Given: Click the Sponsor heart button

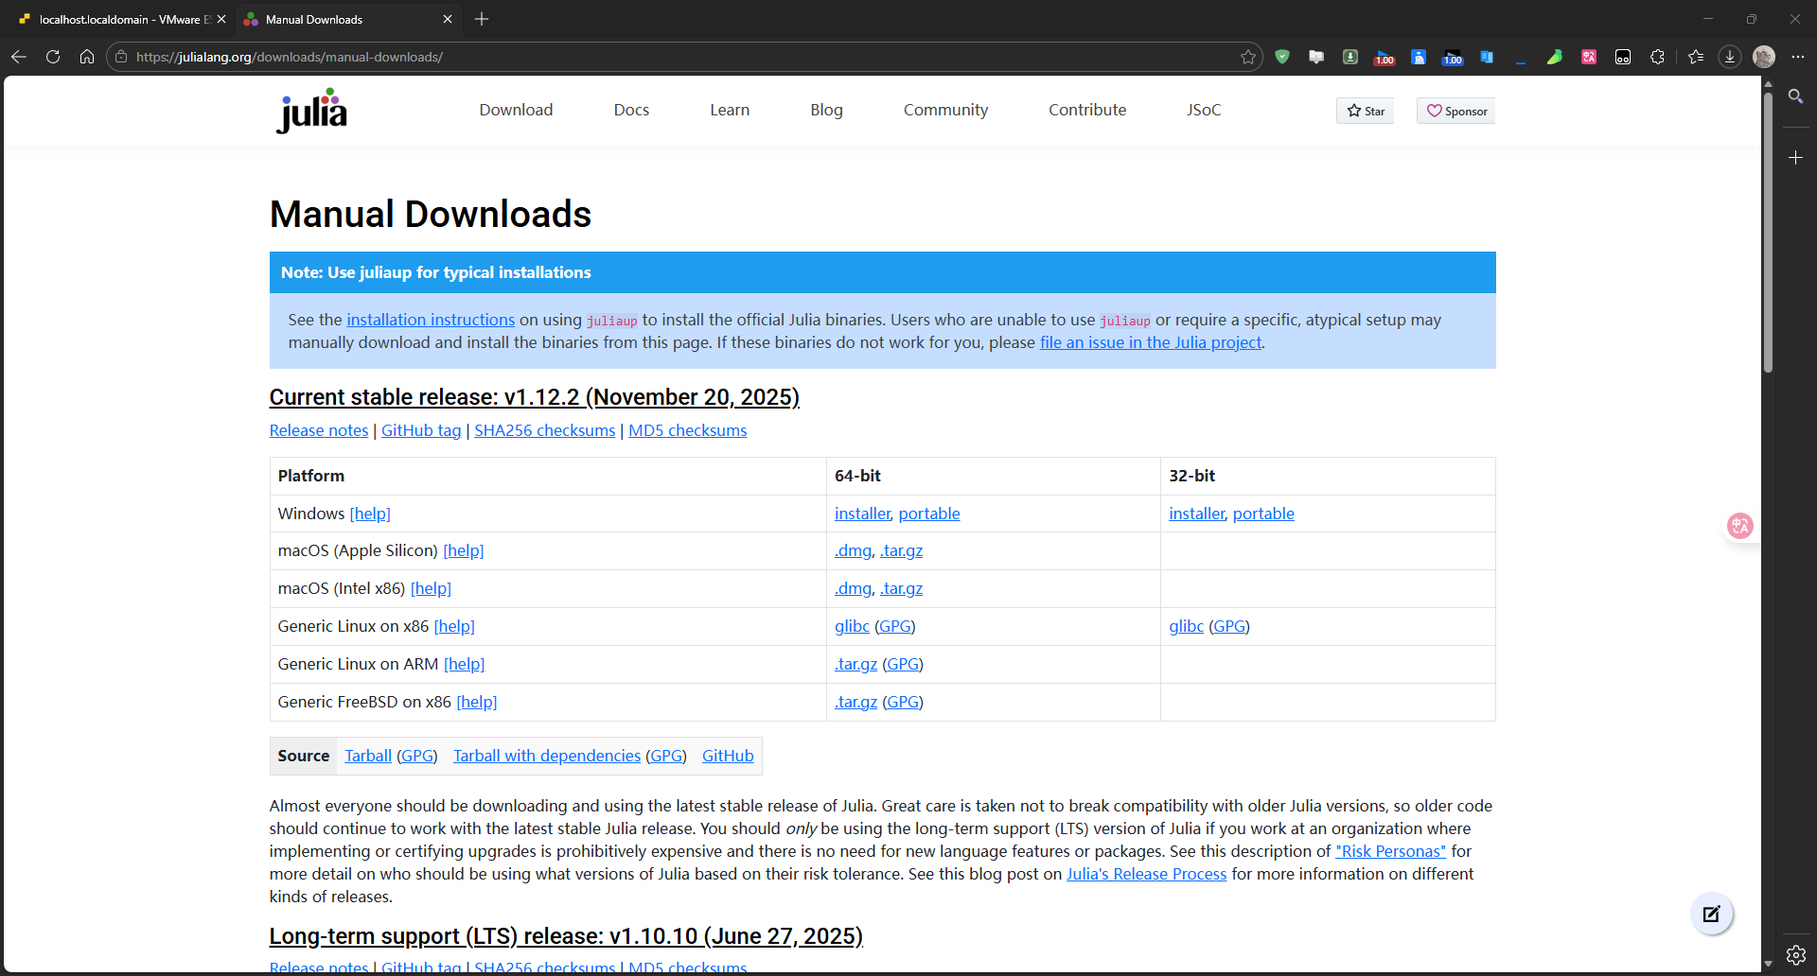Looking at the screenshot, I should coord(1456,111).
